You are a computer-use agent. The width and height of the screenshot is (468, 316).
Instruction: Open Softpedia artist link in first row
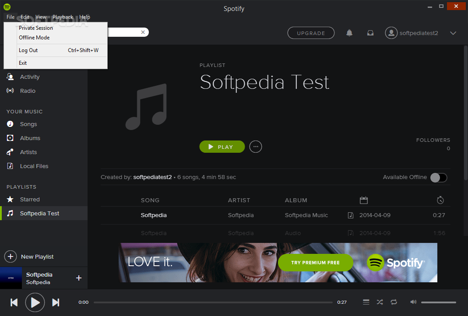pyautogui.click(x=240, y=215)
